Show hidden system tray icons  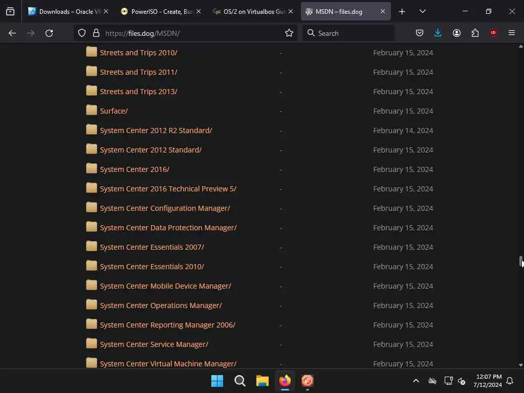416,381
